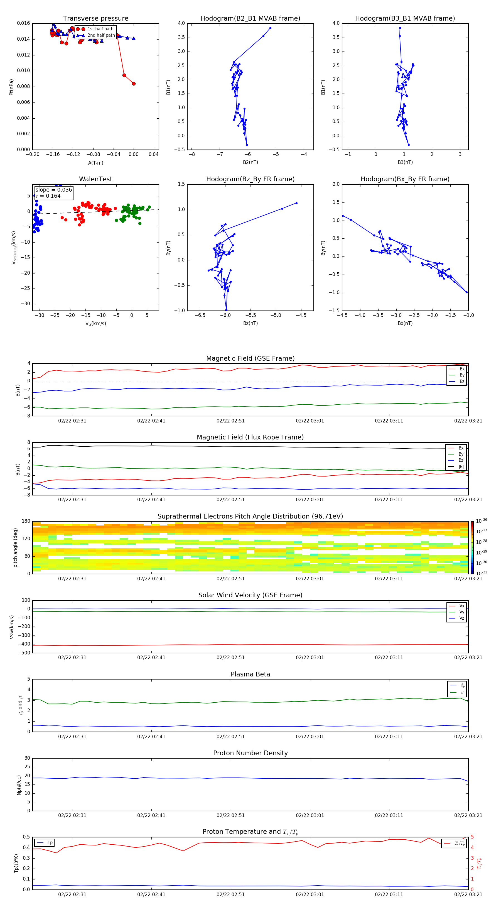501x919 pixels.
Task: Click the "Pt(nPa)" y-axis label
Action: pos(11,87)
